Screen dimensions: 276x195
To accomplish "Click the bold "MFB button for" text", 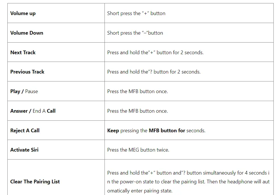I will coord(167,131).
